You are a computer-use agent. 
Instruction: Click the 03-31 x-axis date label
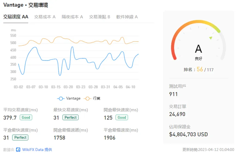[106, 87]
